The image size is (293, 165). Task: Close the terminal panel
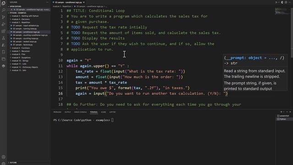coord(290,112)
